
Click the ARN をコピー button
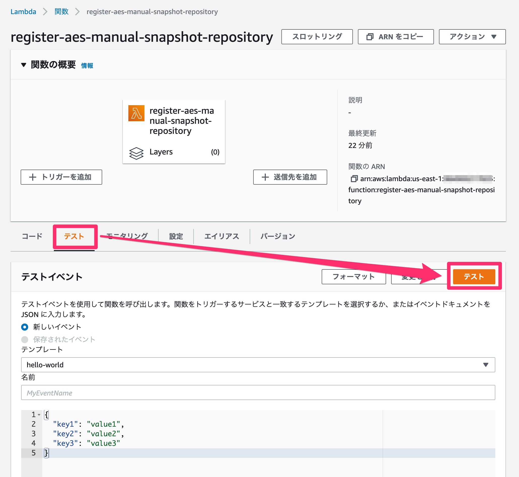pos(396,37)
